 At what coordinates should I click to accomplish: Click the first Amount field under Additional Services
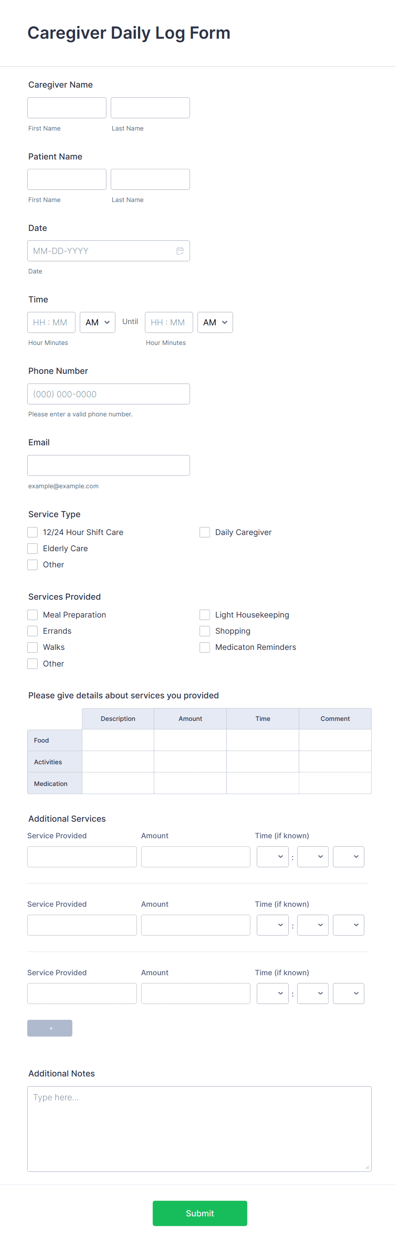(195, 856)
